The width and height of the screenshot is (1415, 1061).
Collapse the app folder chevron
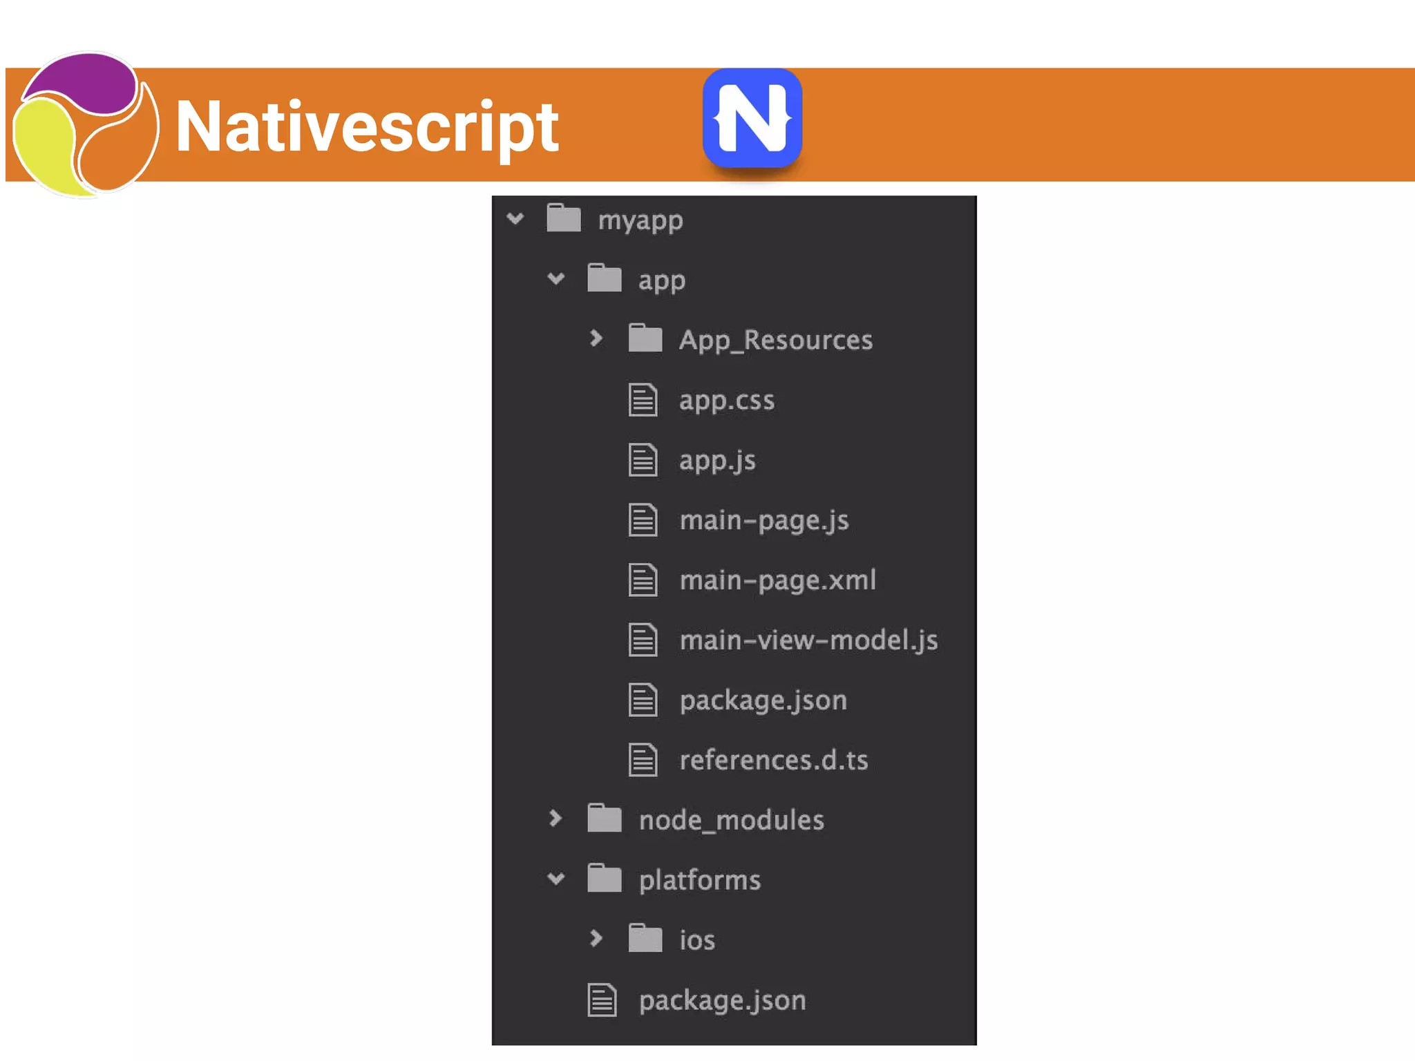coord(556,279)
